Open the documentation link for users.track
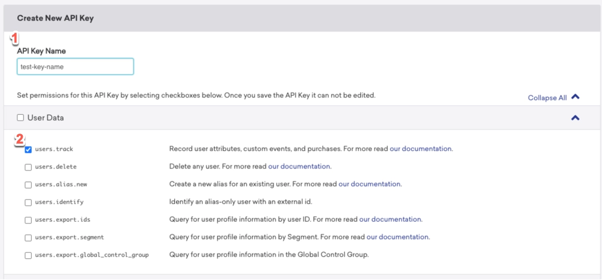Viewport: 602px width, 280px height. (x=421, y=149)
